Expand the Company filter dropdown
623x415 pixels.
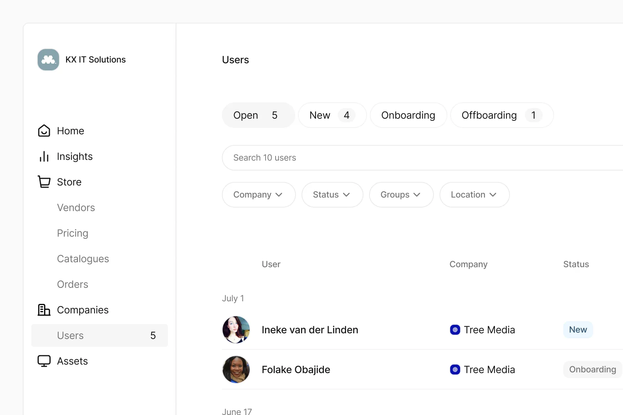pos(259,195)
